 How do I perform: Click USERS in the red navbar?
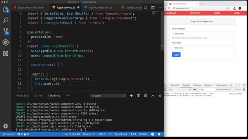(x=217, y=13)
